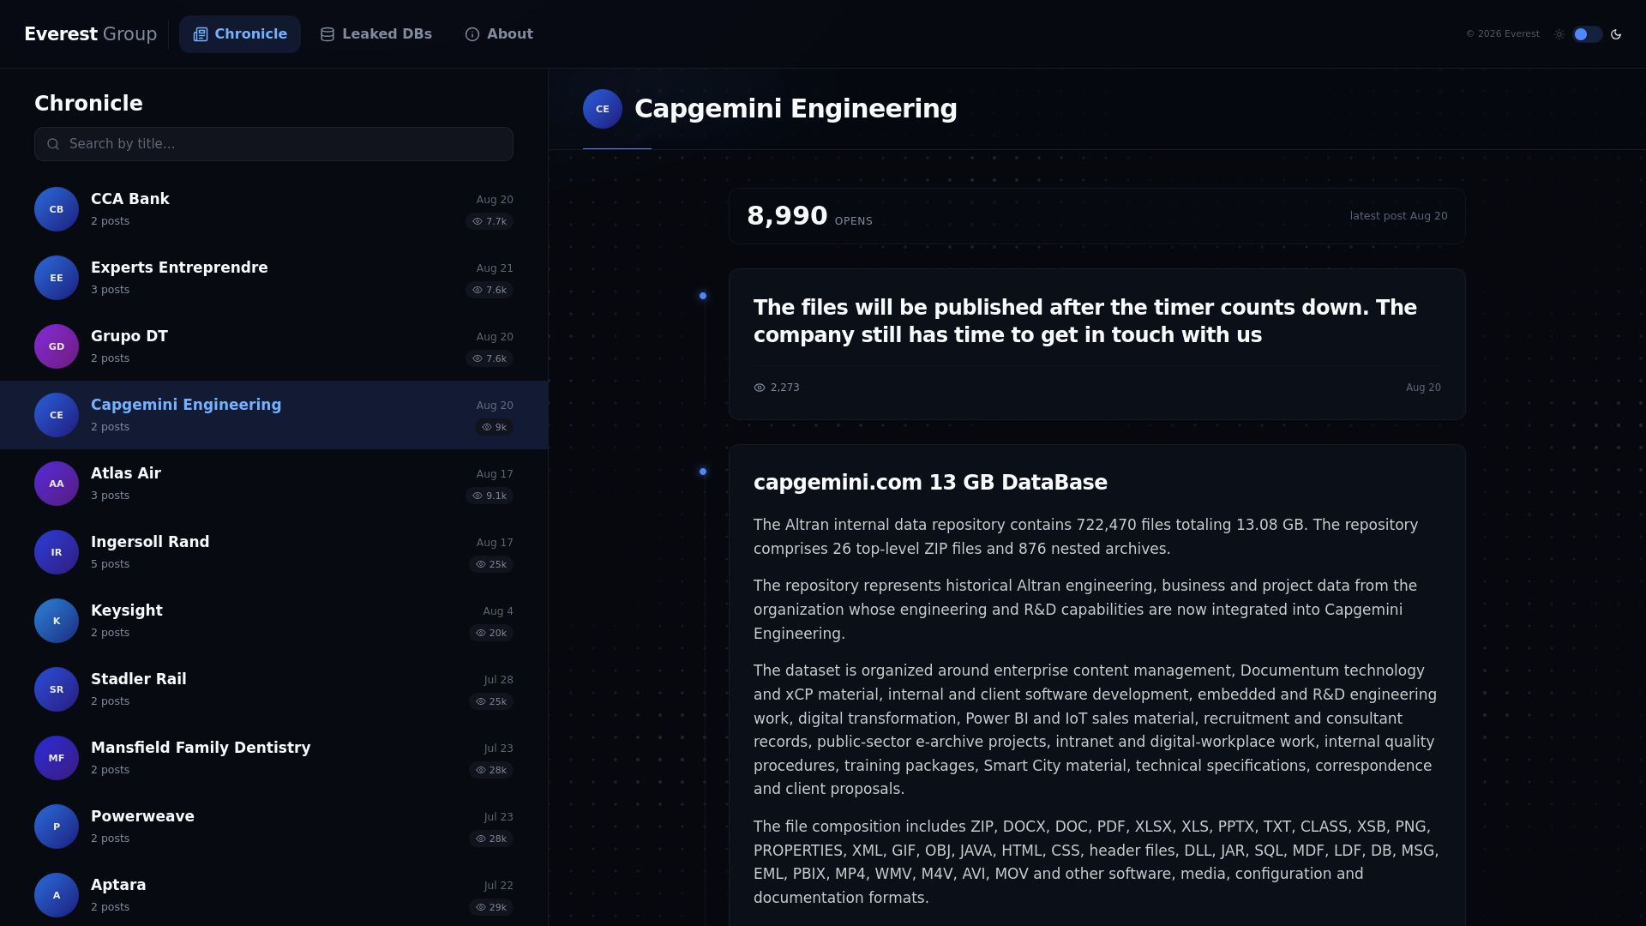1646x926 pixels.
Task: Toggle the light/dark theme switch
Action: coord(1587,34)
